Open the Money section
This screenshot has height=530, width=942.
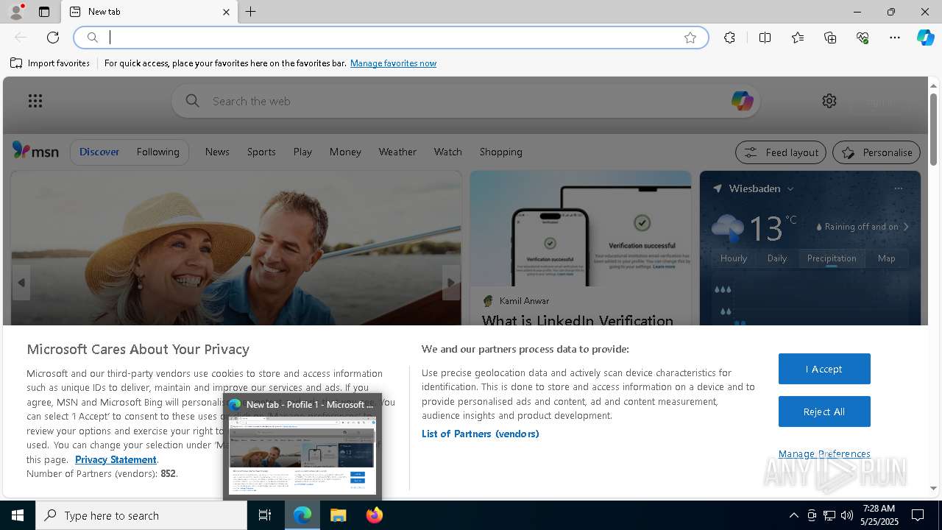pos(345,152)
